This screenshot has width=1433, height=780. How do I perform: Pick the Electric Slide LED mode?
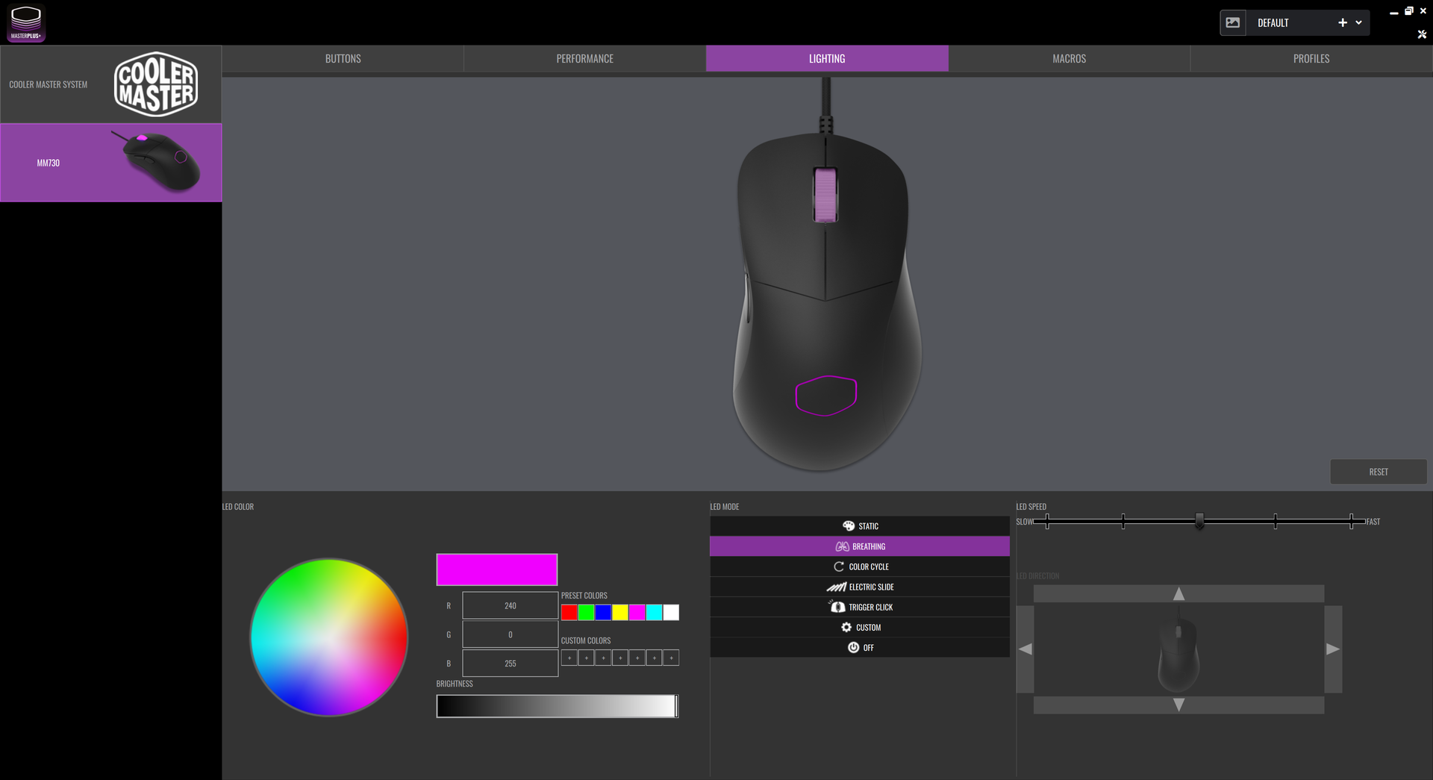tap(860, 587)
